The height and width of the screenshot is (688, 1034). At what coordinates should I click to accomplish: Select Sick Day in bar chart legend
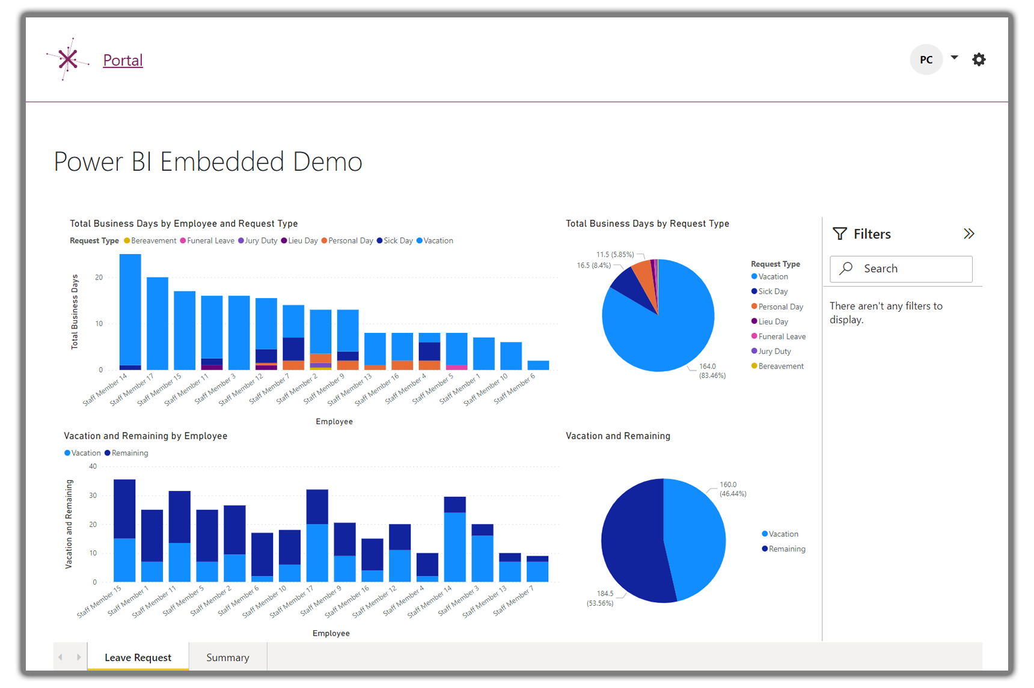[x=395, y=241]
